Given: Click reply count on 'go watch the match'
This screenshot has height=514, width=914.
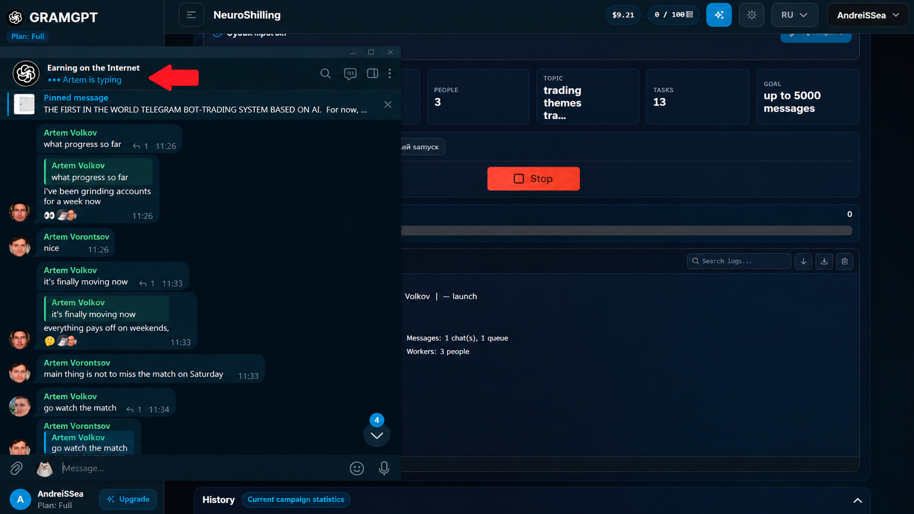Looking at the screenshot, I should [134, 410].
